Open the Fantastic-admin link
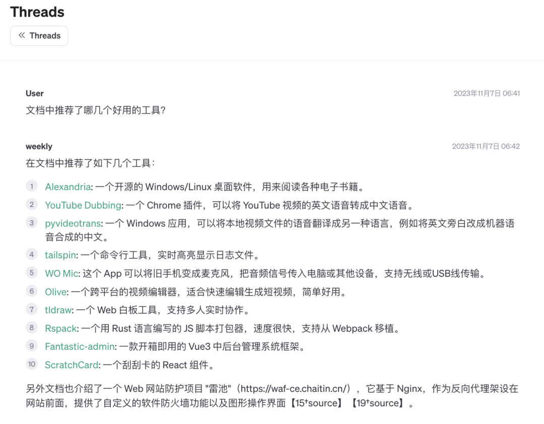 point(80,346)
